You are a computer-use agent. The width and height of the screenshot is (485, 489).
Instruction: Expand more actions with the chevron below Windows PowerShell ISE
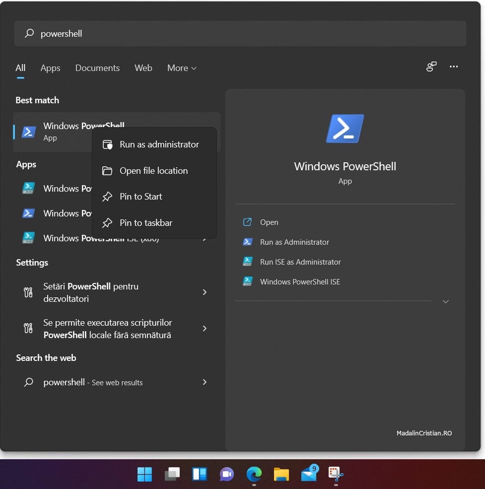coord(445,301)
